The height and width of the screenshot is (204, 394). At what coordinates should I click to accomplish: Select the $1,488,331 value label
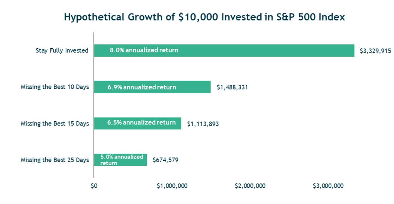click(232, 87)
